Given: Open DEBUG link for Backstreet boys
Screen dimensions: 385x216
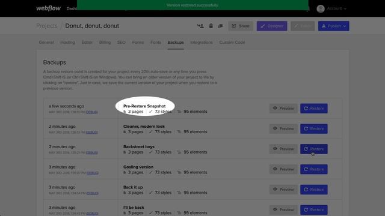Looking at the screenshot, I should click(92, 153).
